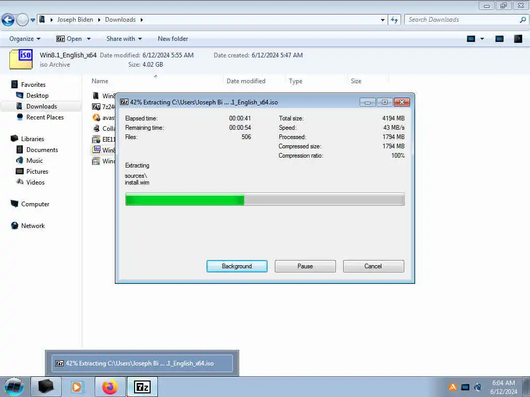Open the address bar history dropdown
The width and height of the screenshot is (530, 397).
pyautogui.click(x=382, y=20)
